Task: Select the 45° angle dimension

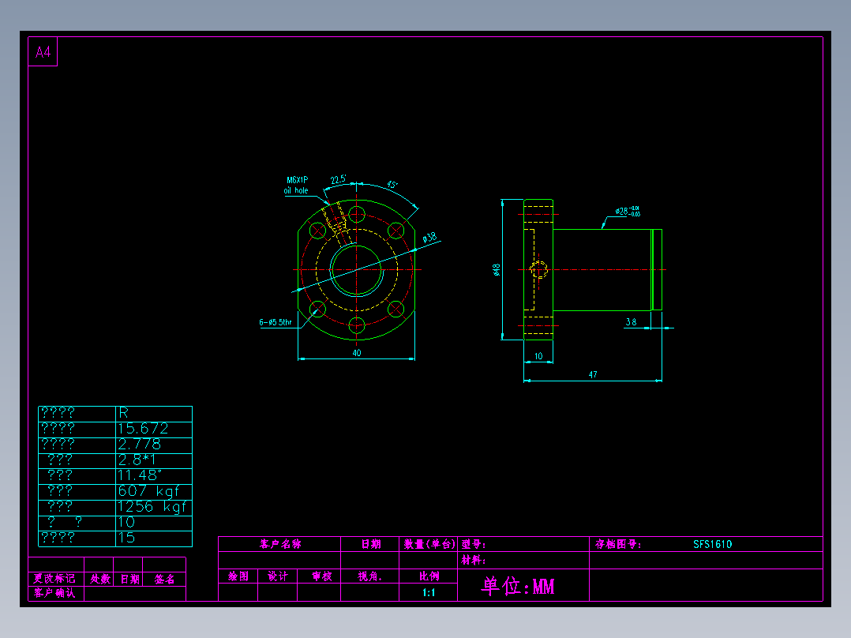Action: click(392, 185)
